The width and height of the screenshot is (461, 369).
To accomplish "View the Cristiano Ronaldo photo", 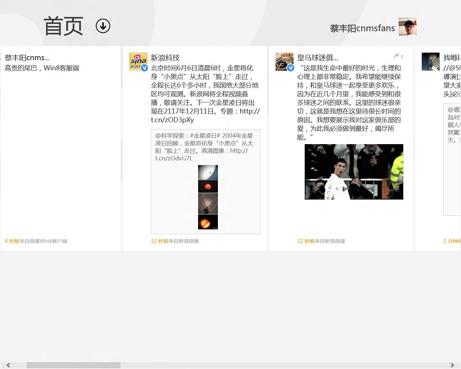I will click(x=354, y=172).
